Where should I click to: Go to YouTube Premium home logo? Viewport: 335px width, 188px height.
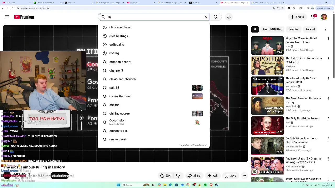(24, 17)
